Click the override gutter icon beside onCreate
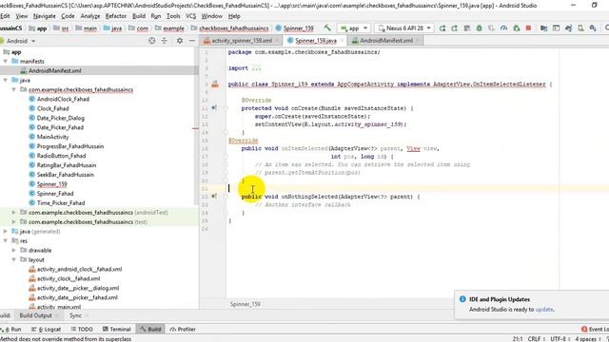 (214, 107)
